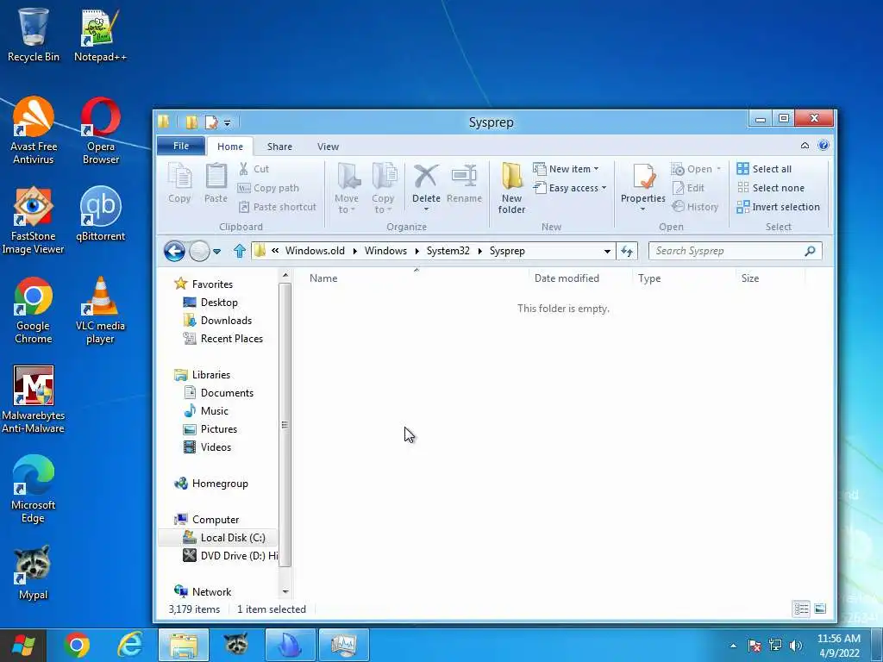
Task: Minimize the ribbon with the chevron
Action: coord(805,145)
